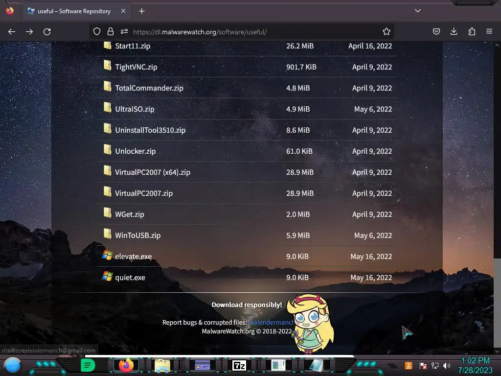Click the Unlocker.zip folder icon
The height and width of the screenshot is (376, 501).
click(107, 150)
